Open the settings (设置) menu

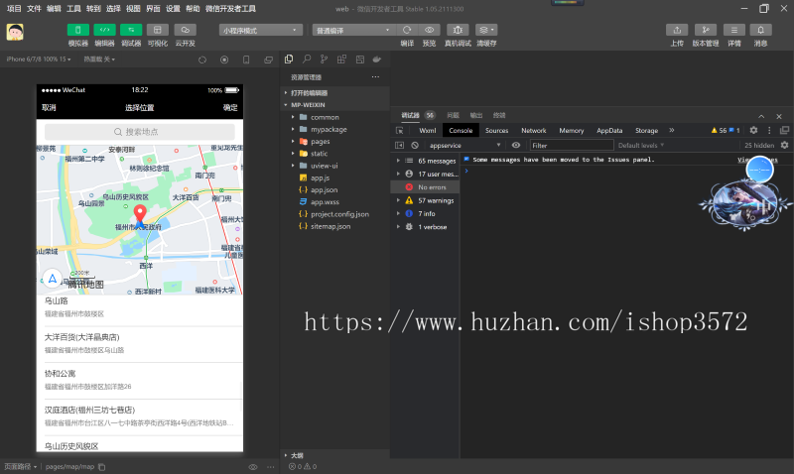[x=173, y=9]
